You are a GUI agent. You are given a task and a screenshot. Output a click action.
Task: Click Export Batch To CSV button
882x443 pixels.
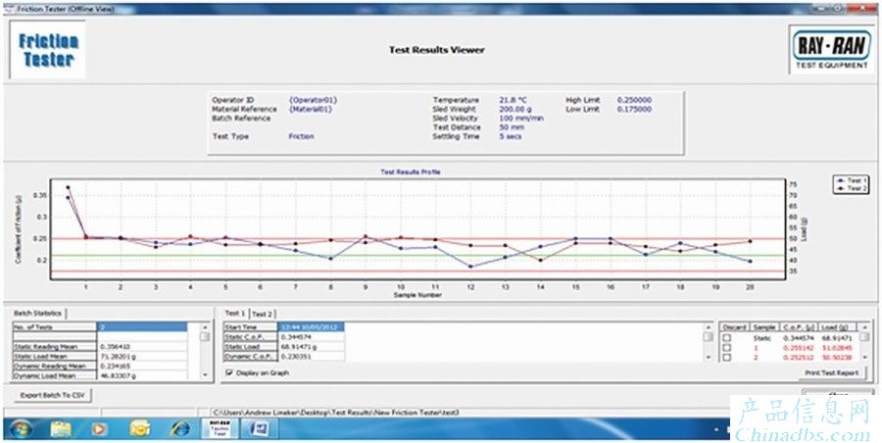tap(52, 395)
